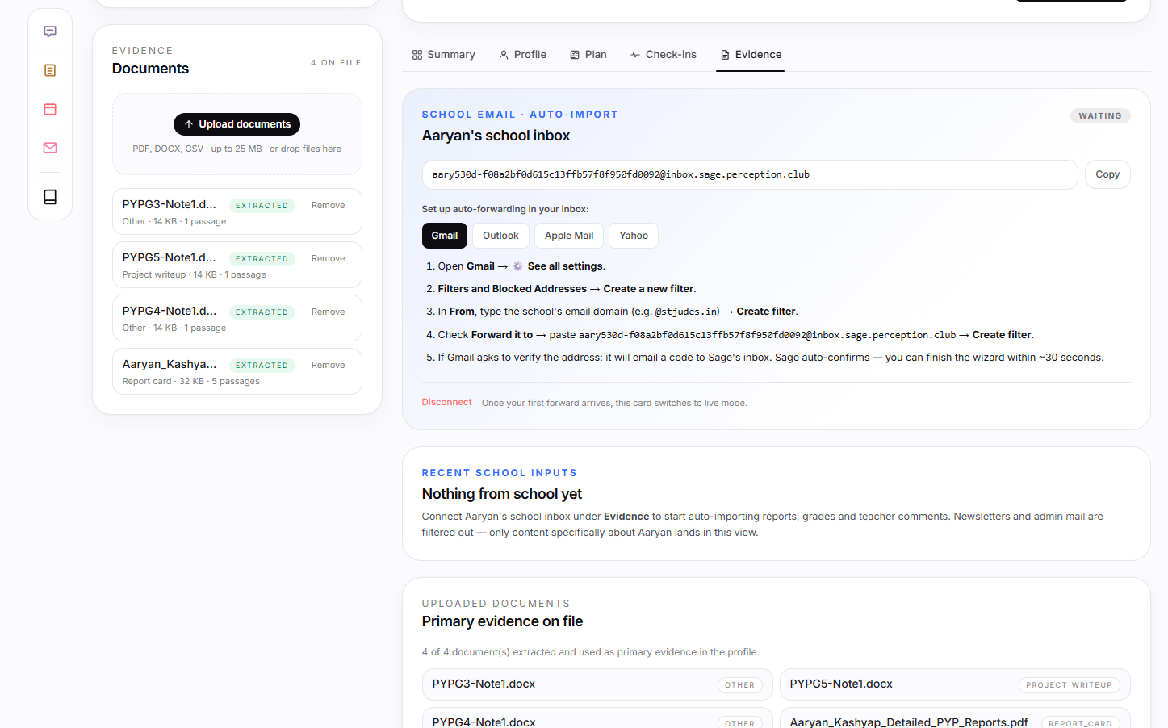Open PYPG5-Note1 project writeup in sidebar
This screenshot has height=728, width=1168.
tap(237, 265)
